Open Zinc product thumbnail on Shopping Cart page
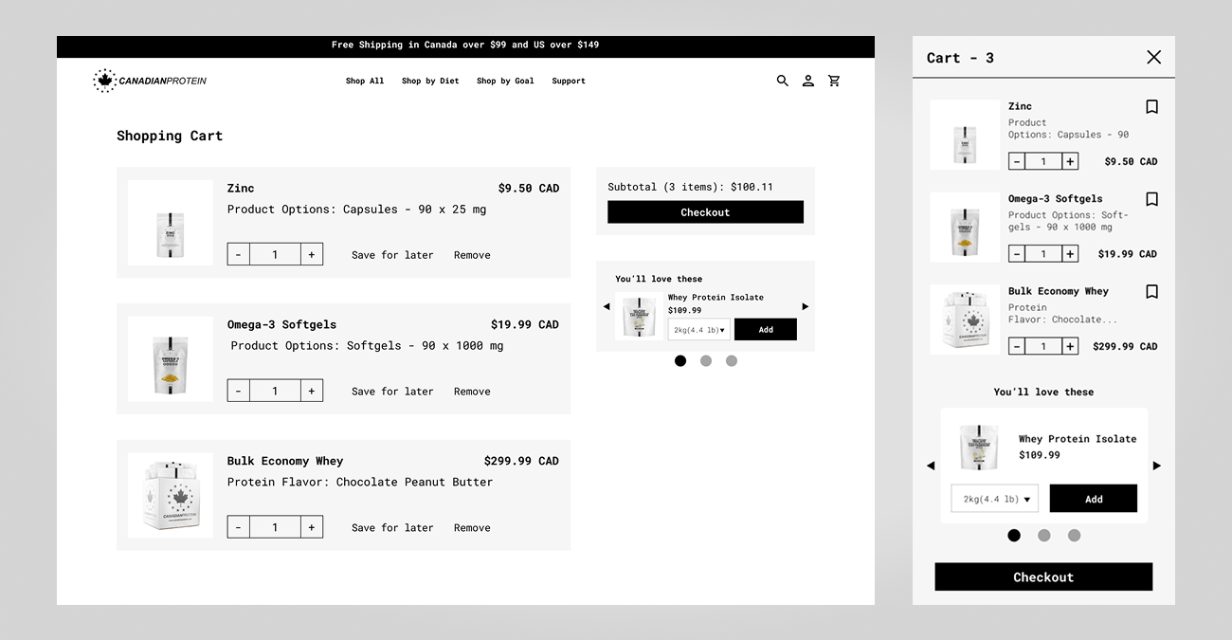 tap(171, 223)
